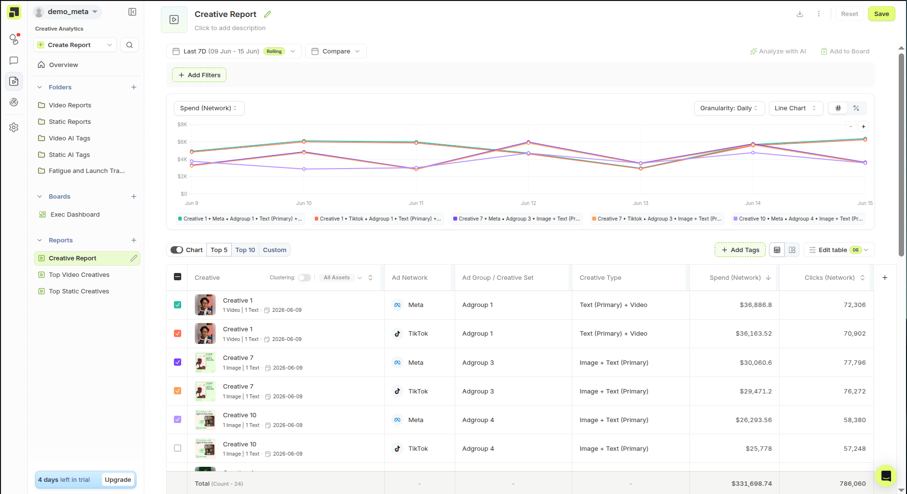Click the Add Filters button
Viewport: 907px width, 494px height.
tap(199, 75)
